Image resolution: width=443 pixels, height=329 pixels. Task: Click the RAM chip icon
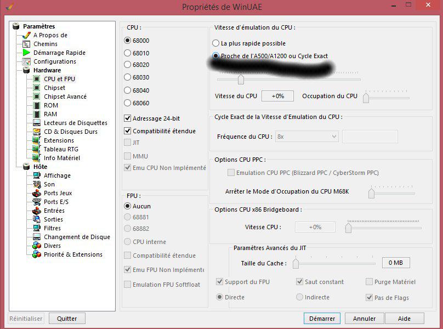[37, 114]
